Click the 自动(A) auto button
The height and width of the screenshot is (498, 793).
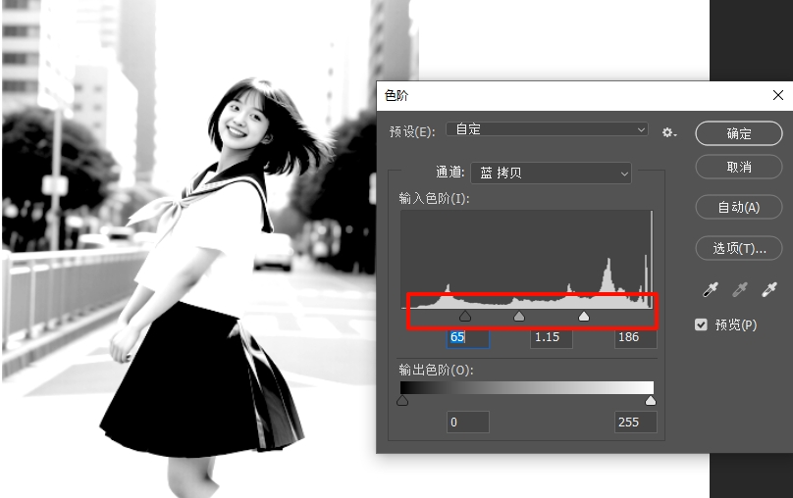point(739,207)
